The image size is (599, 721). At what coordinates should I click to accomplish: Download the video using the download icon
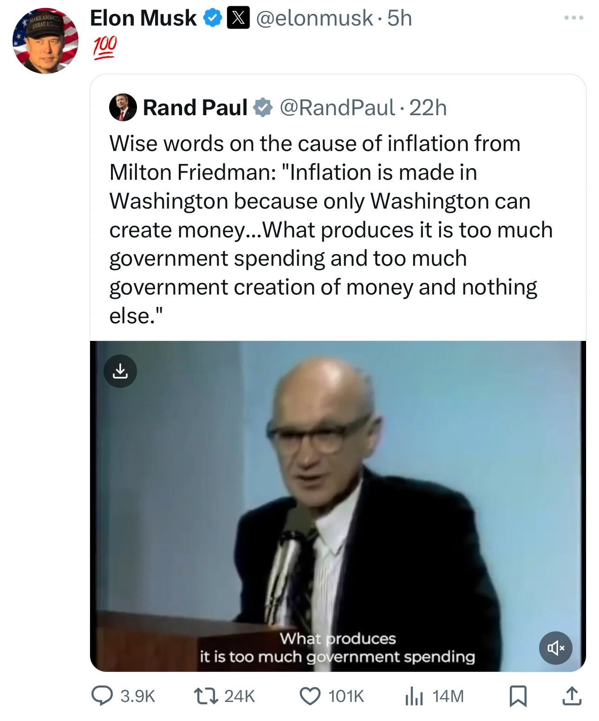point(120,371)
